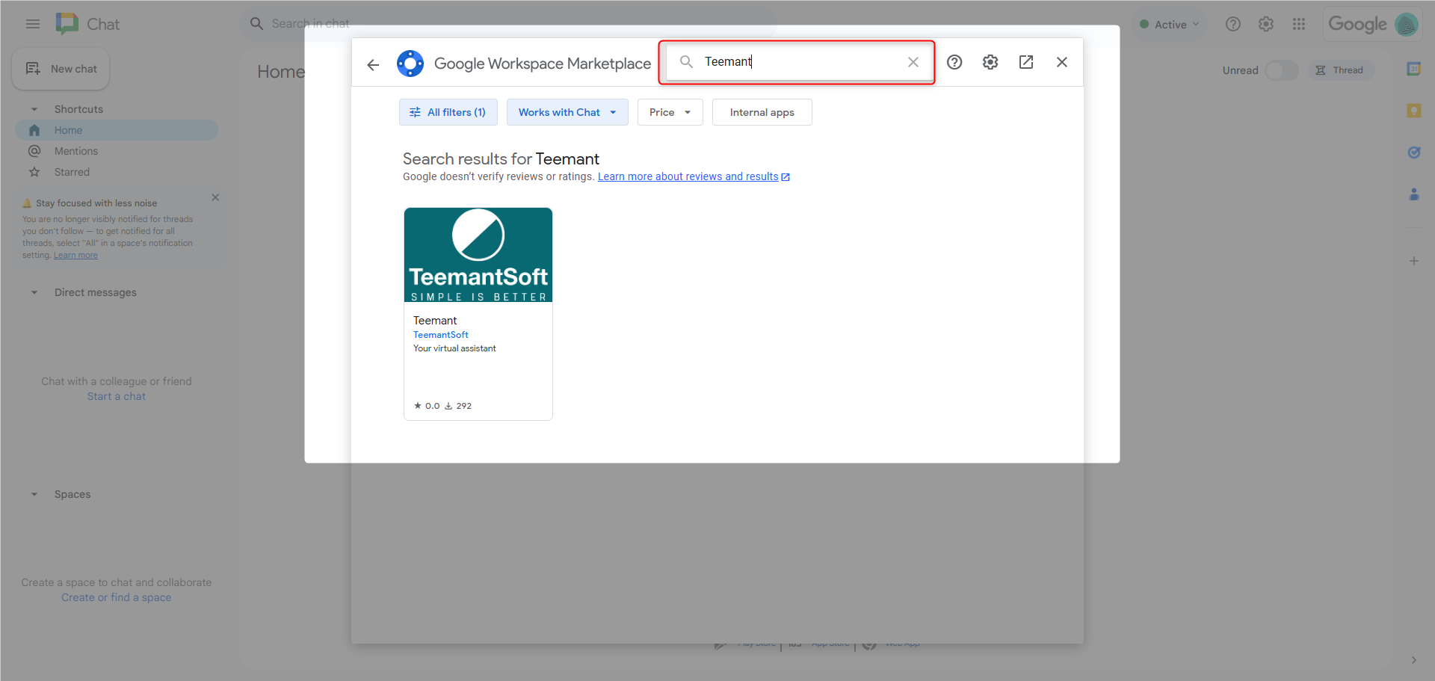Click the Internal apps filter
This screenshot has height=681, width=1435.
coord(762,112)
